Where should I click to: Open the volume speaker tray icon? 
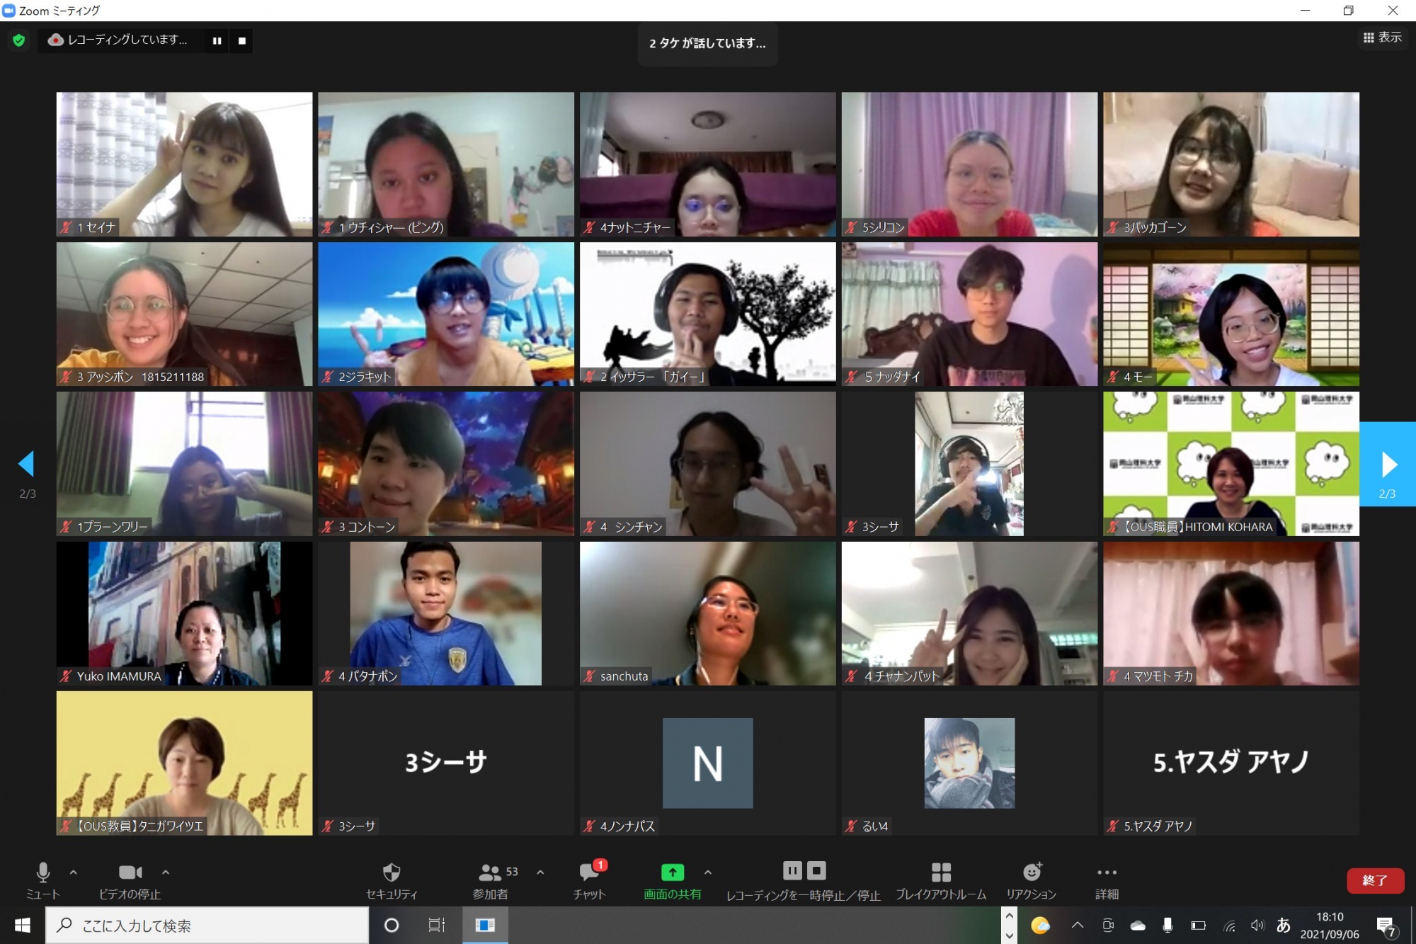[1257, 925]
